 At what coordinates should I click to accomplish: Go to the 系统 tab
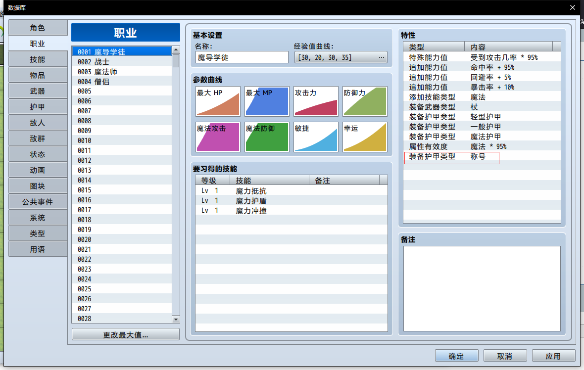(38, 217)
